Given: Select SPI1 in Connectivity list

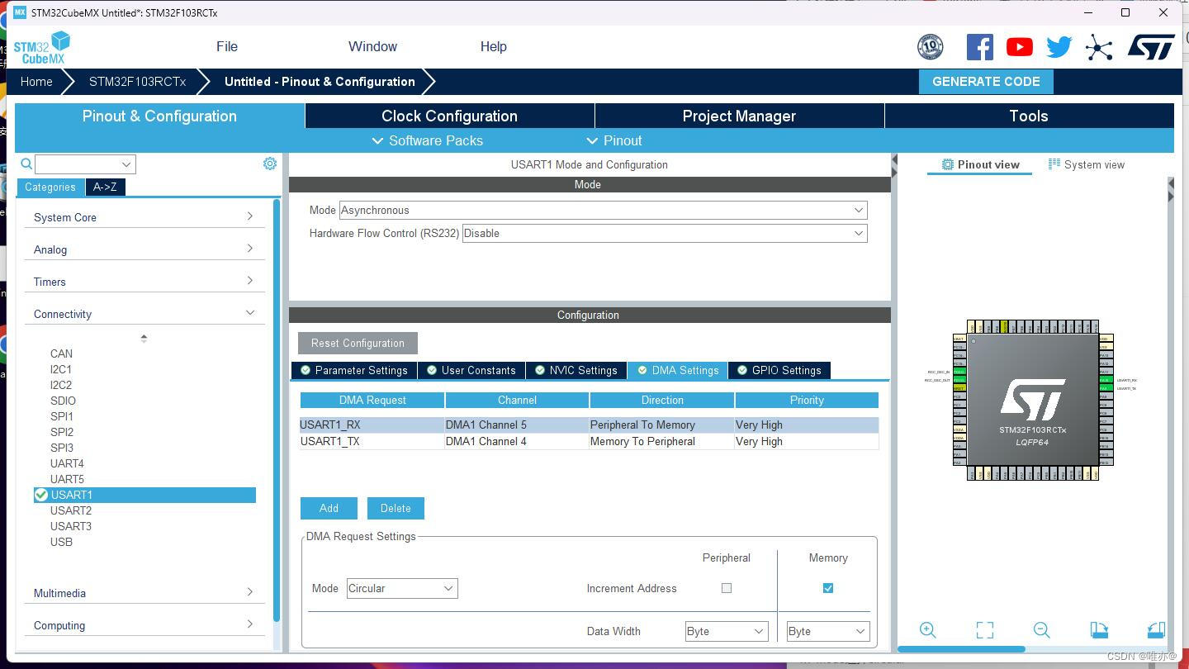Looking at the screenshot, I should [x=62, y=416].
